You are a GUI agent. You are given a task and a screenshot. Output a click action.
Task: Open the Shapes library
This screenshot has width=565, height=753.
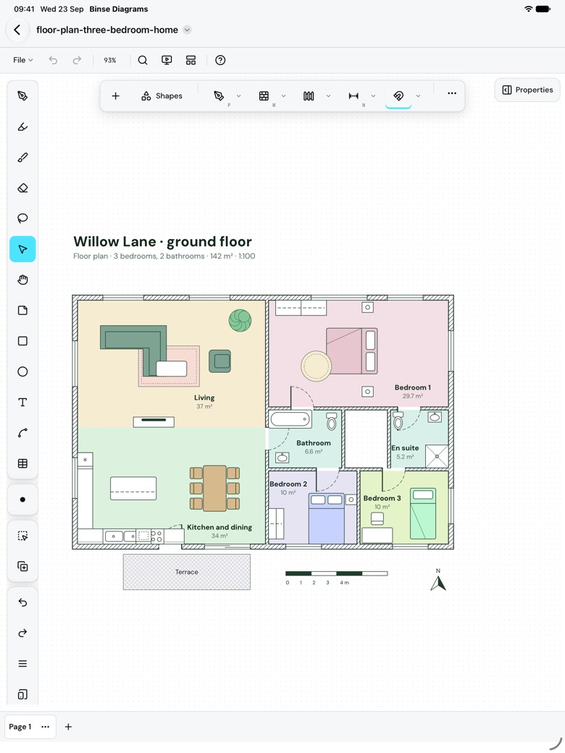coord(162,96)
